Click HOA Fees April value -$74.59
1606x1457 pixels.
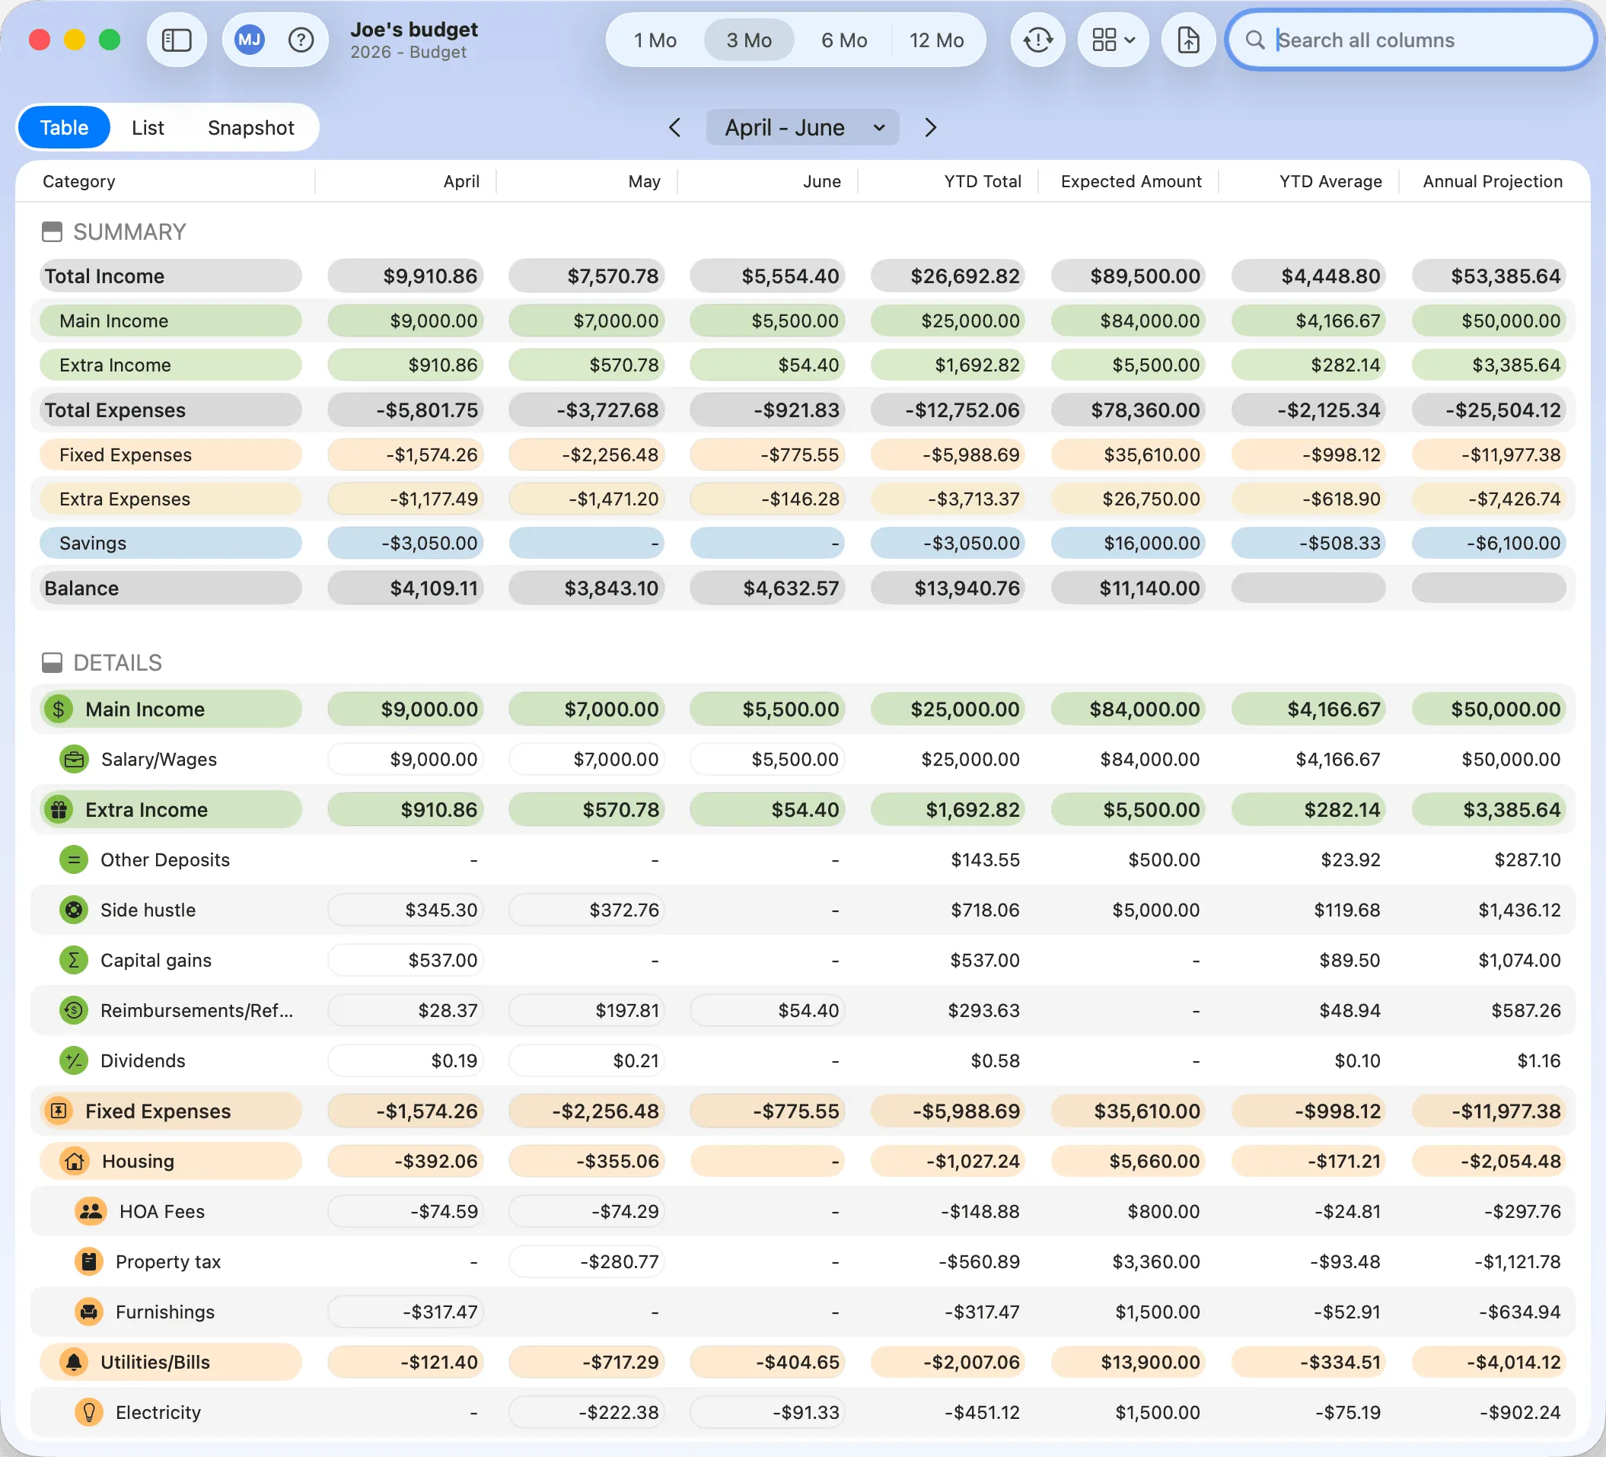pos(406,1211)
